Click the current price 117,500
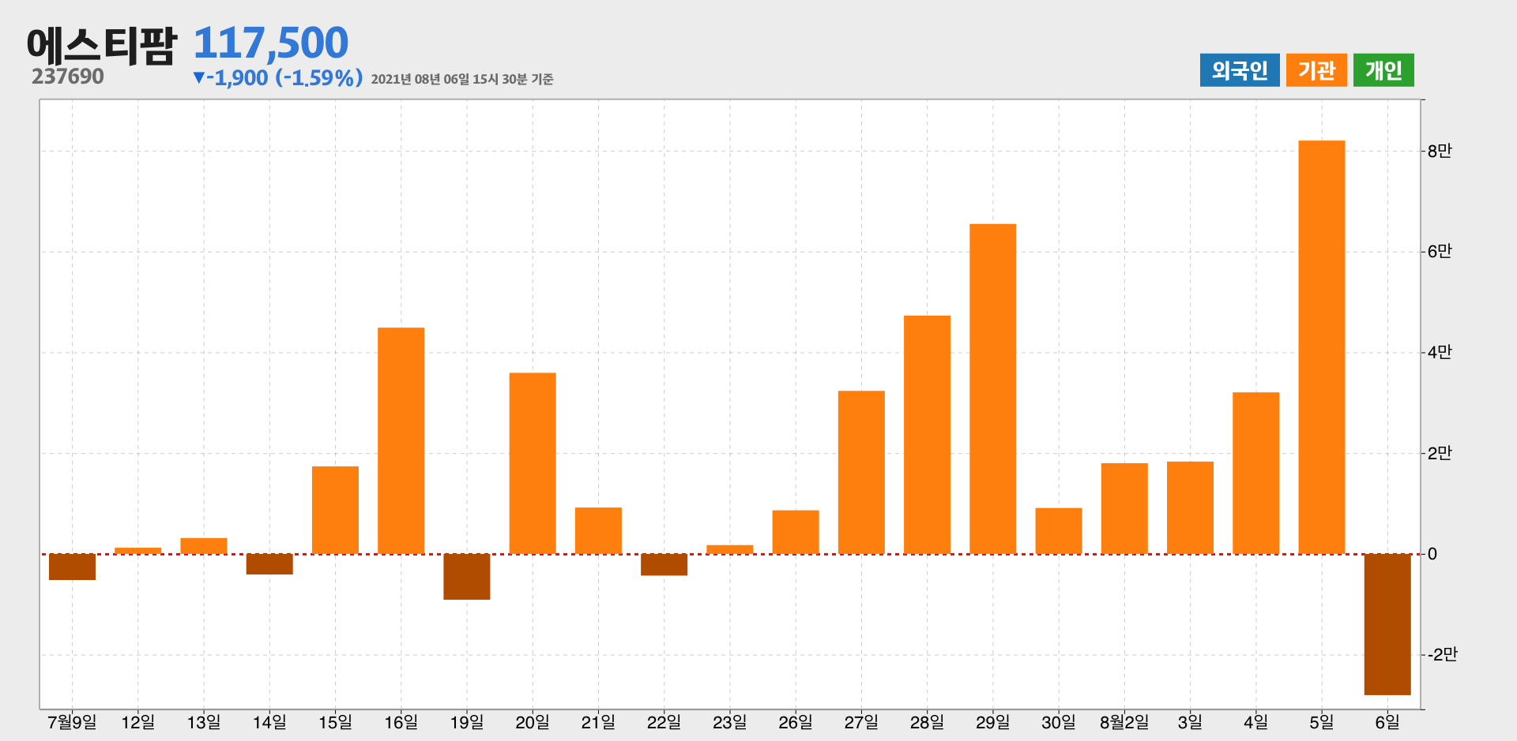The image size is (1517, 741). pos(271,43)
